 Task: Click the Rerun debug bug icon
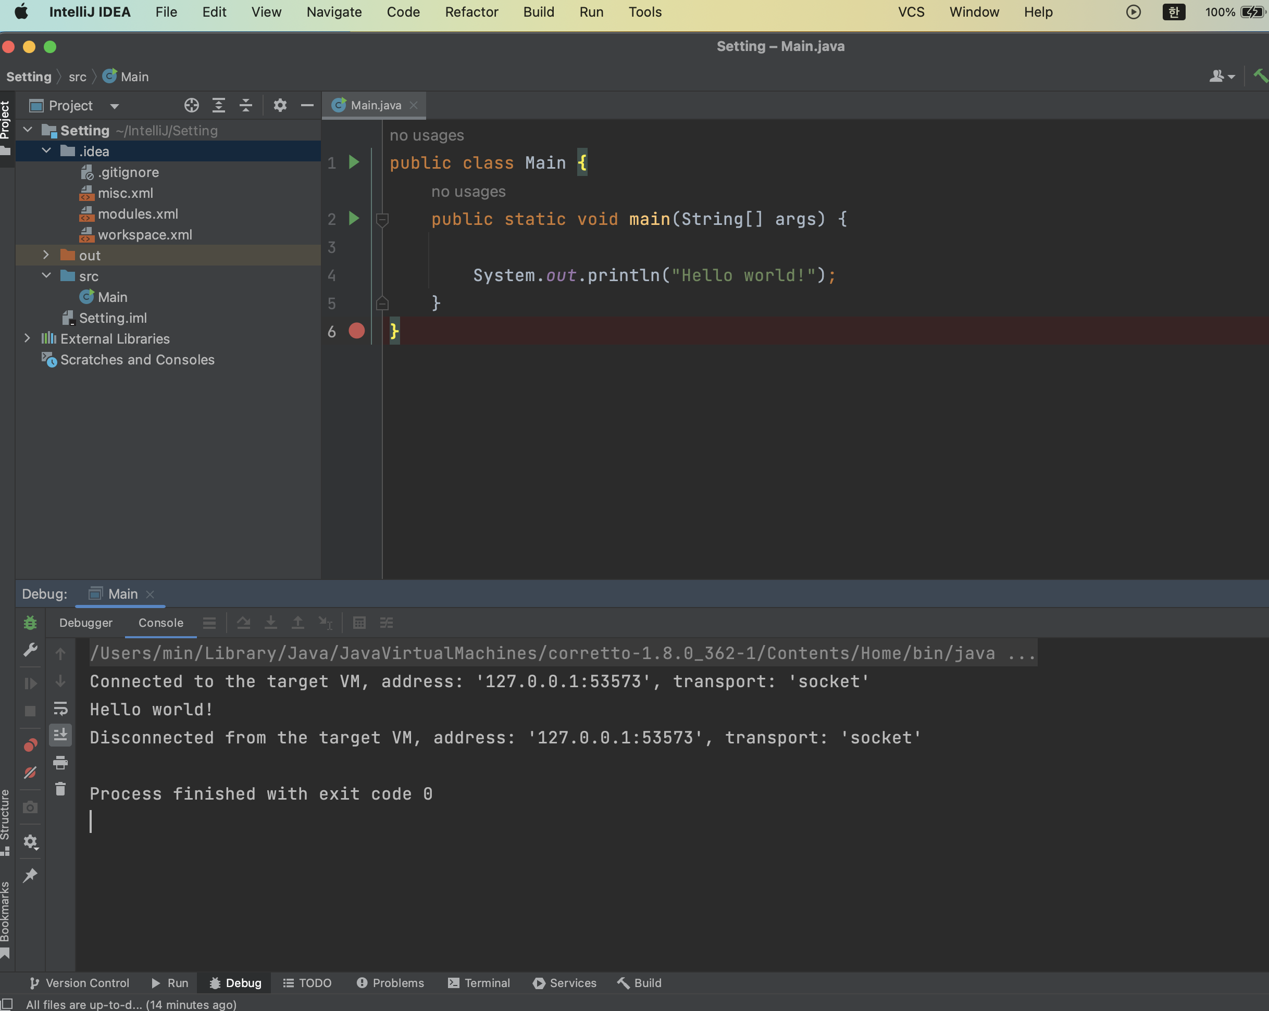point(30,622)
